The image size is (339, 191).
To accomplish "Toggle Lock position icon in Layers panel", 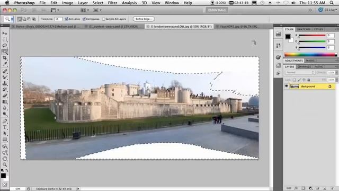I will [304, 80].
